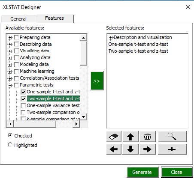Check the Analyzing data checkbox

(16, 58)
